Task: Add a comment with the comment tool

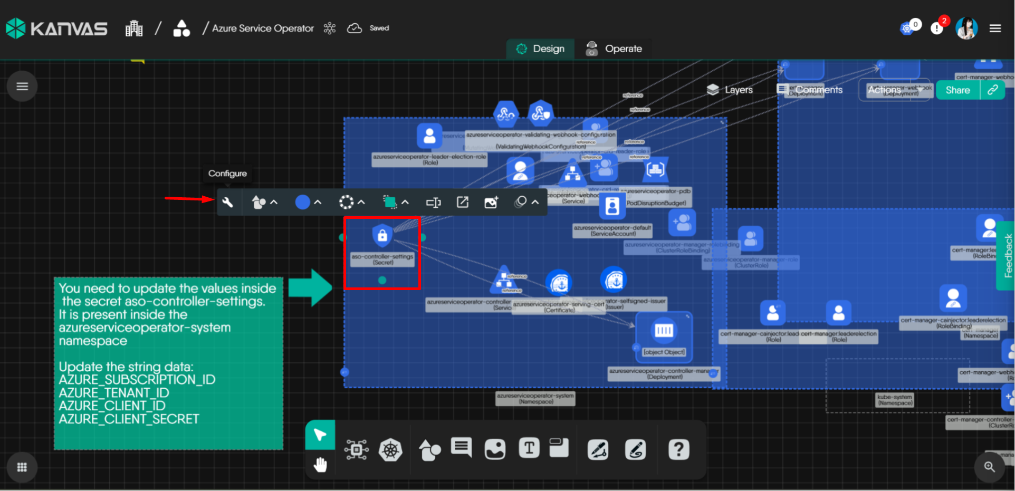Action: (462, 448)
